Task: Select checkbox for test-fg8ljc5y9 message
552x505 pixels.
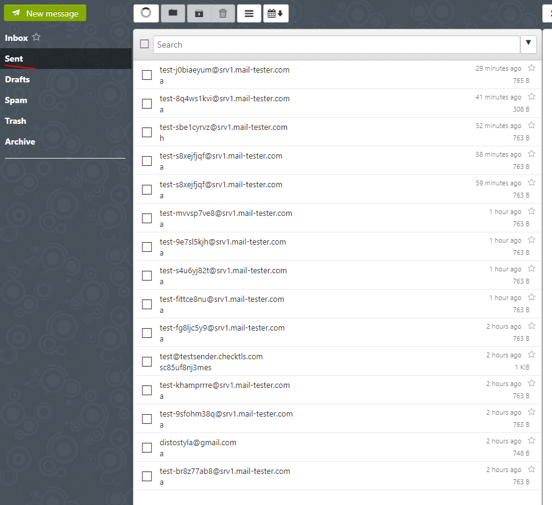Action: coord(147,333)
